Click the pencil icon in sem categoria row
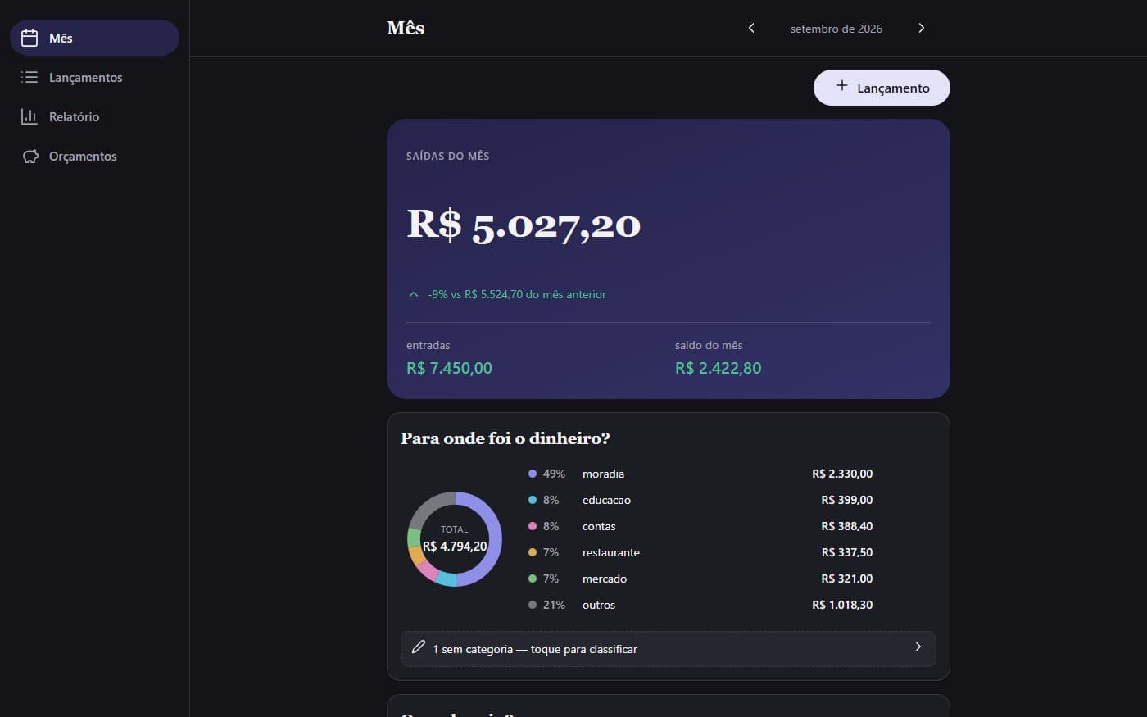The image size is (1147, 717). tap(418, 647)
